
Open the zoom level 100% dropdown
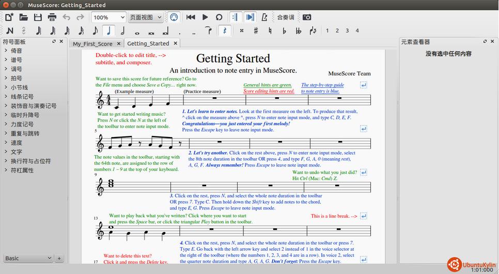click(x=108, y=17)
